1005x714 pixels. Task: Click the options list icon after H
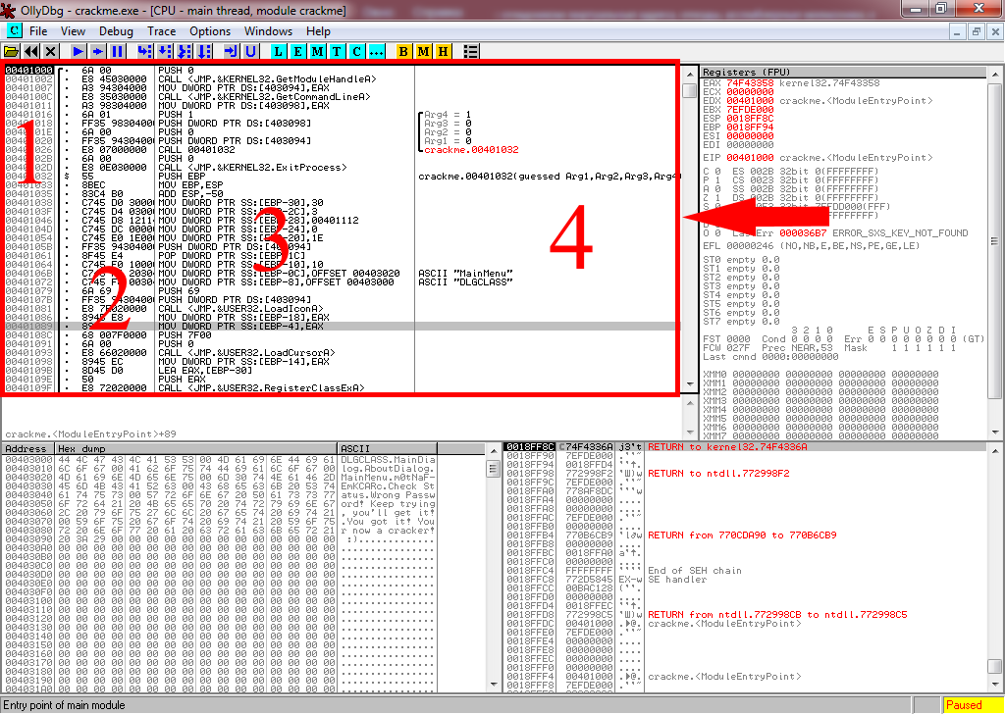[x=471, y=51]
